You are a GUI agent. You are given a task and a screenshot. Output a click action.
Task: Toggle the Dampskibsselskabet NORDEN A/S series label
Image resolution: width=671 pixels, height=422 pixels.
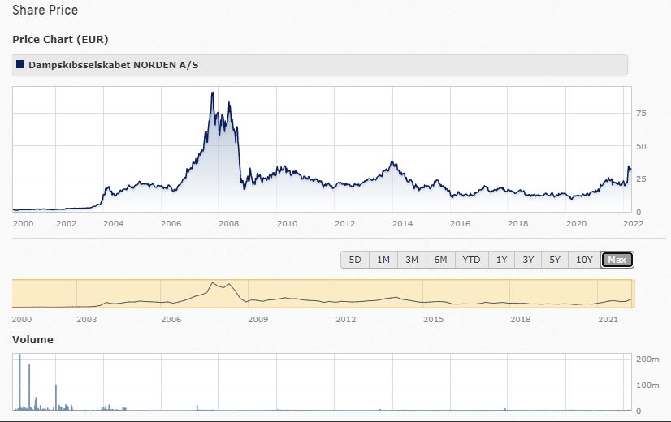point(101,64)
